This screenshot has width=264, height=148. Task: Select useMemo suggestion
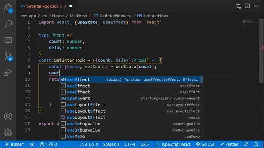click(x=131, y=136)
